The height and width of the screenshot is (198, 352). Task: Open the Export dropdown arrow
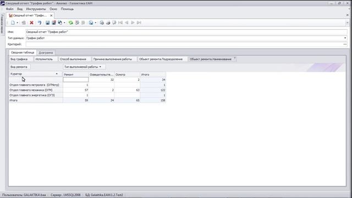coord(95,23)
